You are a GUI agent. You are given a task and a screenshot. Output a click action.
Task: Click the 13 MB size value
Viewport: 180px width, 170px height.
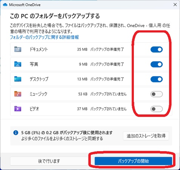pyautogui.click(x=82, y=79)
